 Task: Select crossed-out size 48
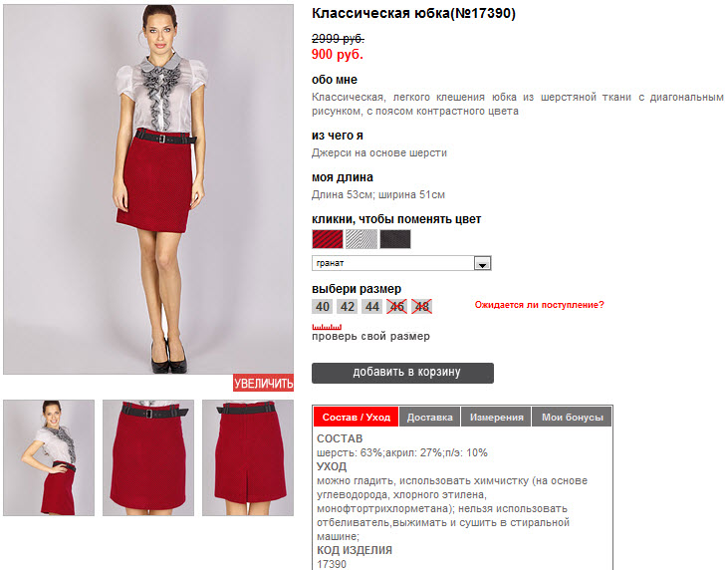[421, 306]
